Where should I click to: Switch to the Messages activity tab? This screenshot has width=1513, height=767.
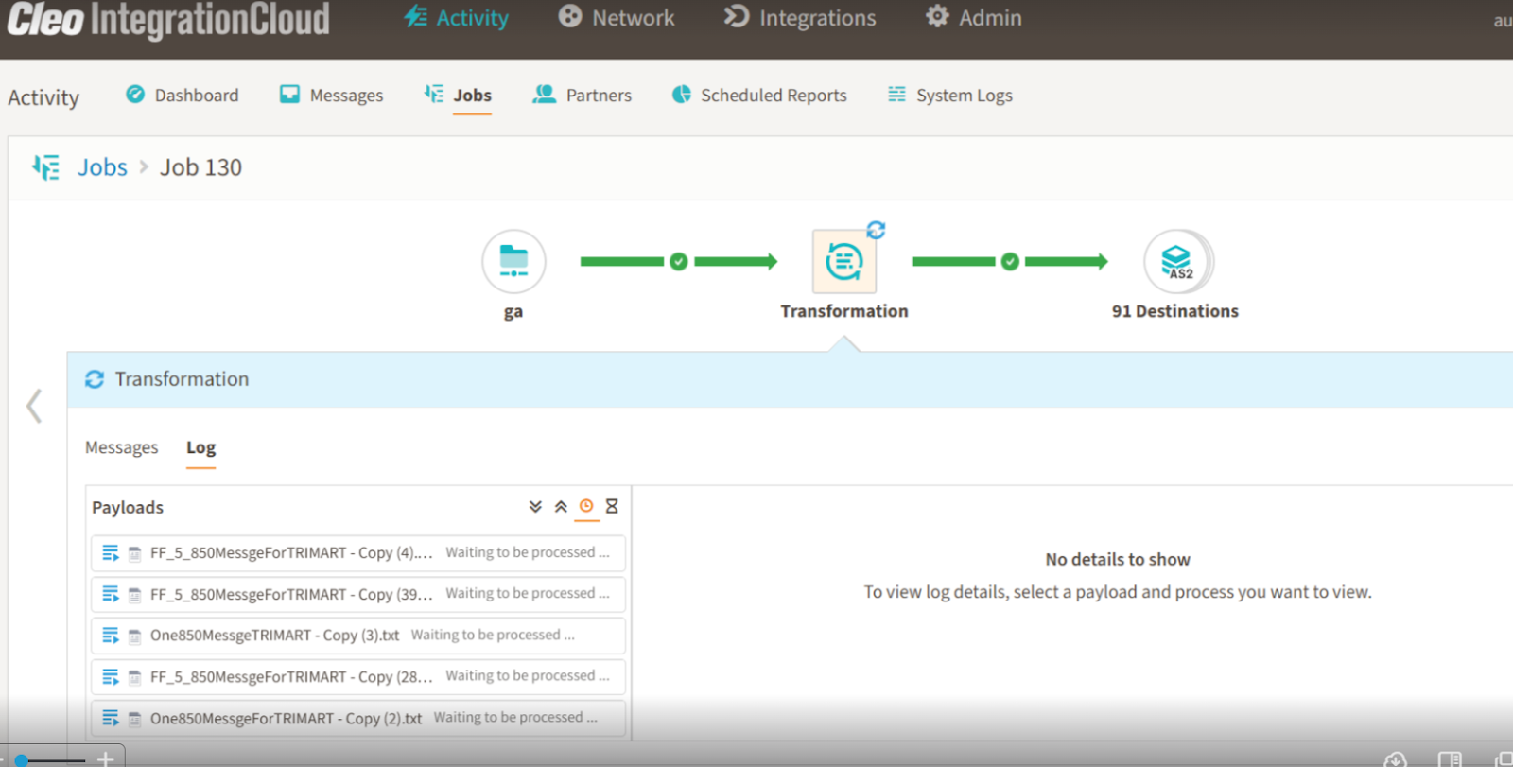click(331, 96)
